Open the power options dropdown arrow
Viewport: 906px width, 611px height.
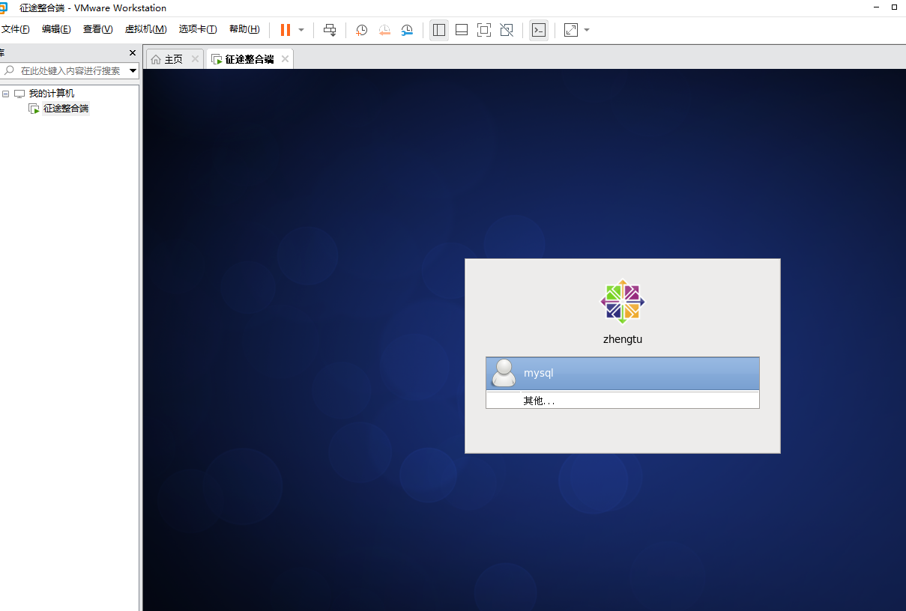pyautogui.click(x=301, y=30)
